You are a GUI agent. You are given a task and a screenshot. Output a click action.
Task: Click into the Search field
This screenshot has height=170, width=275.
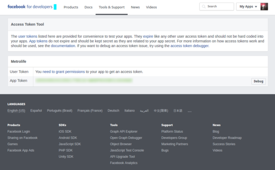coord(217,7)
